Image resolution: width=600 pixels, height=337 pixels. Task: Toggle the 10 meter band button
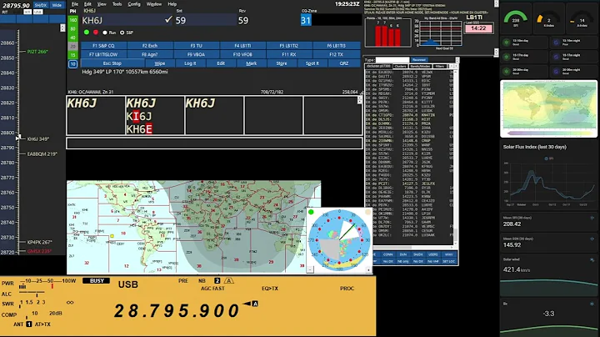point(72,64)
